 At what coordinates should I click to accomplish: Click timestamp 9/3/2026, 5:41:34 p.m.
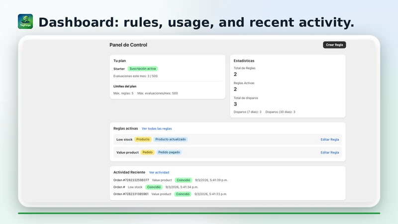click(182, 187)
